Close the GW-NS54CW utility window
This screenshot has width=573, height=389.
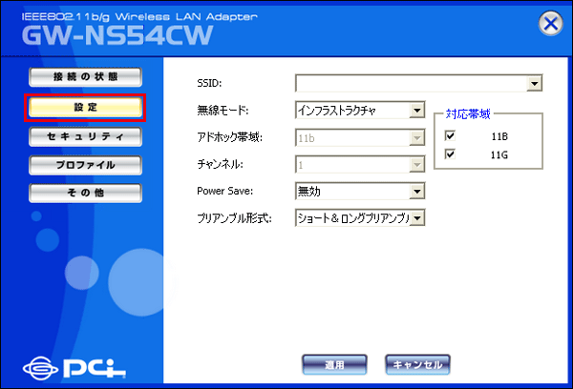(550, 23)
